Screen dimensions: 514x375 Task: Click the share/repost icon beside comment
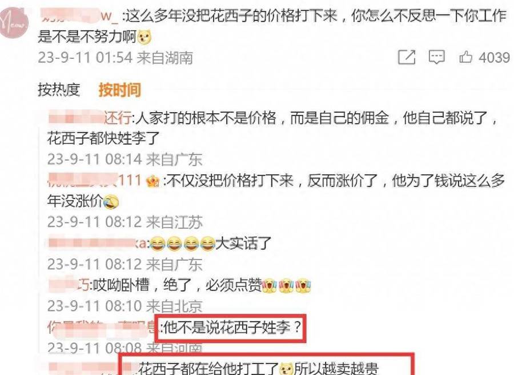click(407, 57)
